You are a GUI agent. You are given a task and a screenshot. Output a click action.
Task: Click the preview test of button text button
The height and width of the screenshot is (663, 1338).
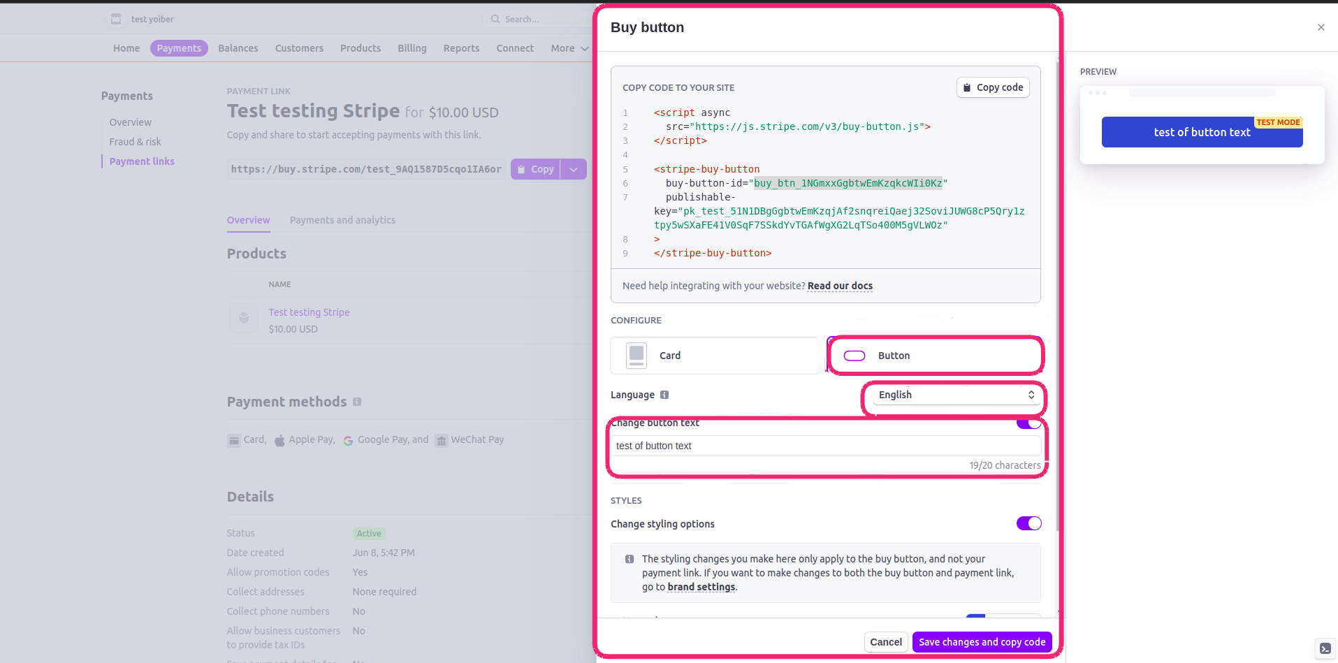point(1202,132)
